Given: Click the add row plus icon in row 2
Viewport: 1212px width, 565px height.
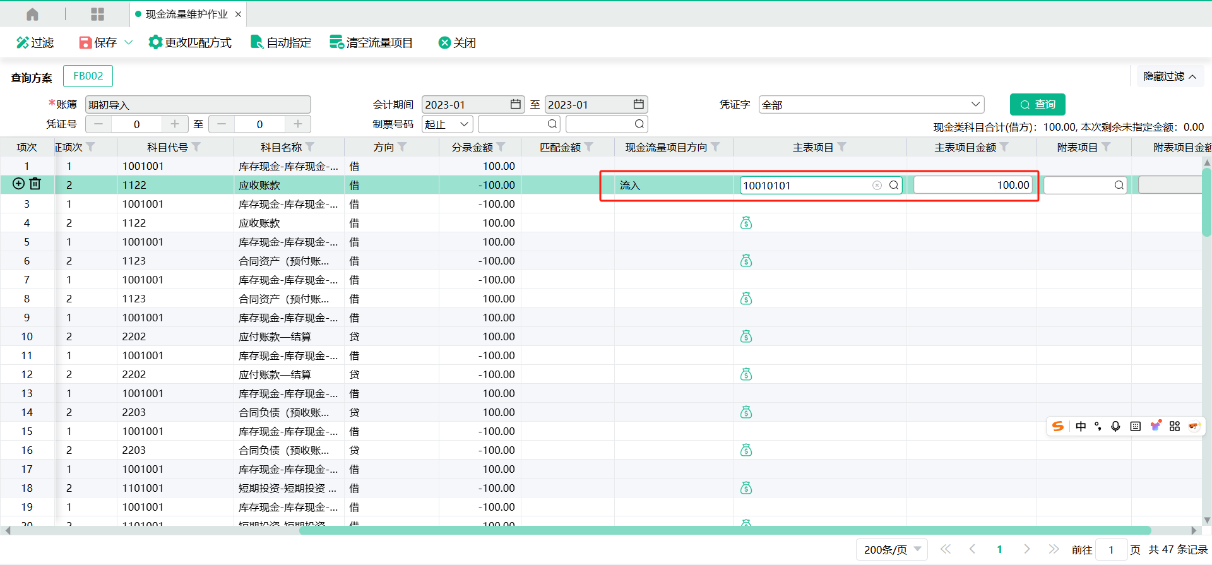Looking at the screenshot, I should pos(19,184).
